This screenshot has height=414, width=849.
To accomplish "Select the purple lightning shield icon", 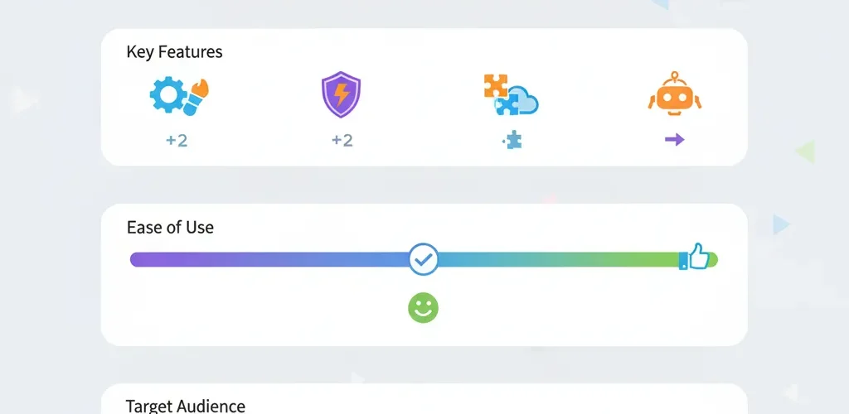I will point(341,95).
